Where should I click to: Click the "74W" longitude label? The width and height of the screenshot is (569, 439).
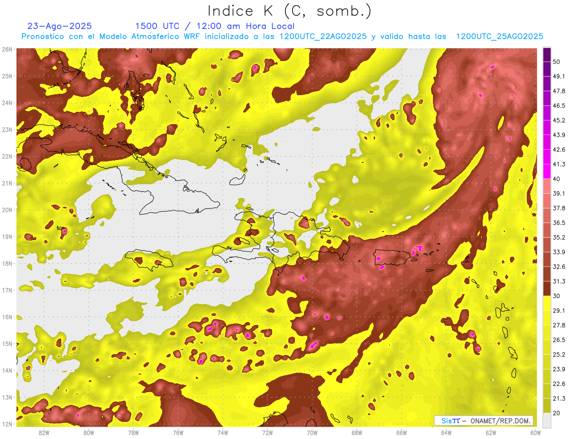(223, 433)
